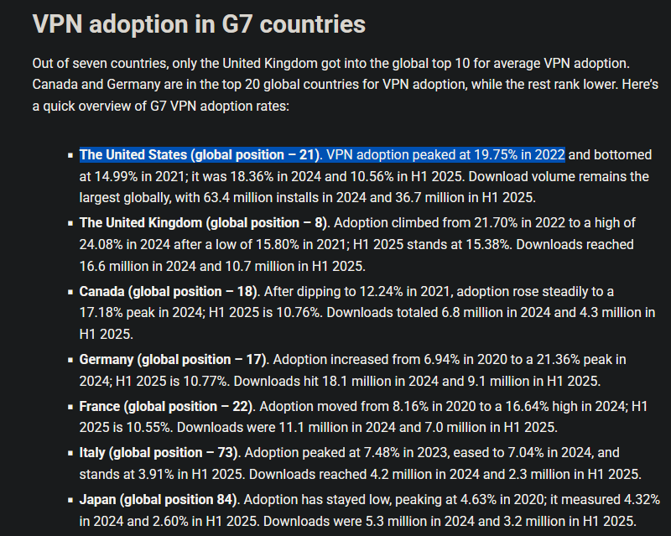Click the bullet marker before the Italy entry

(69, 454)
